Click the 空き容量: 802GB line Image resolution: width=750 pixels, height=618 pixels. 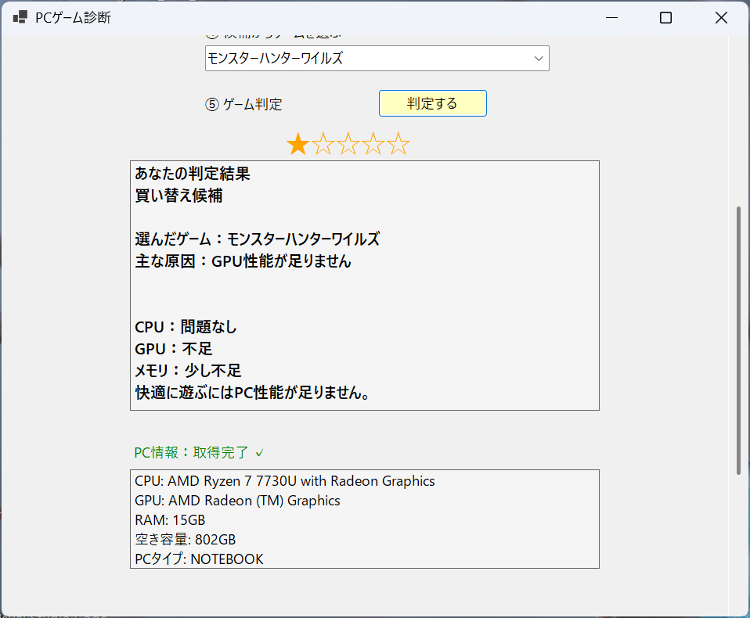coord(185,540)
